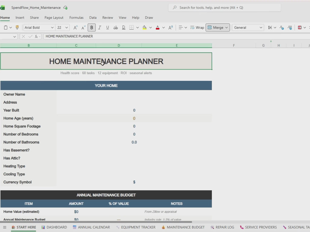Switch to the EQUIPMENT TRACKER sheet tab

136,227
